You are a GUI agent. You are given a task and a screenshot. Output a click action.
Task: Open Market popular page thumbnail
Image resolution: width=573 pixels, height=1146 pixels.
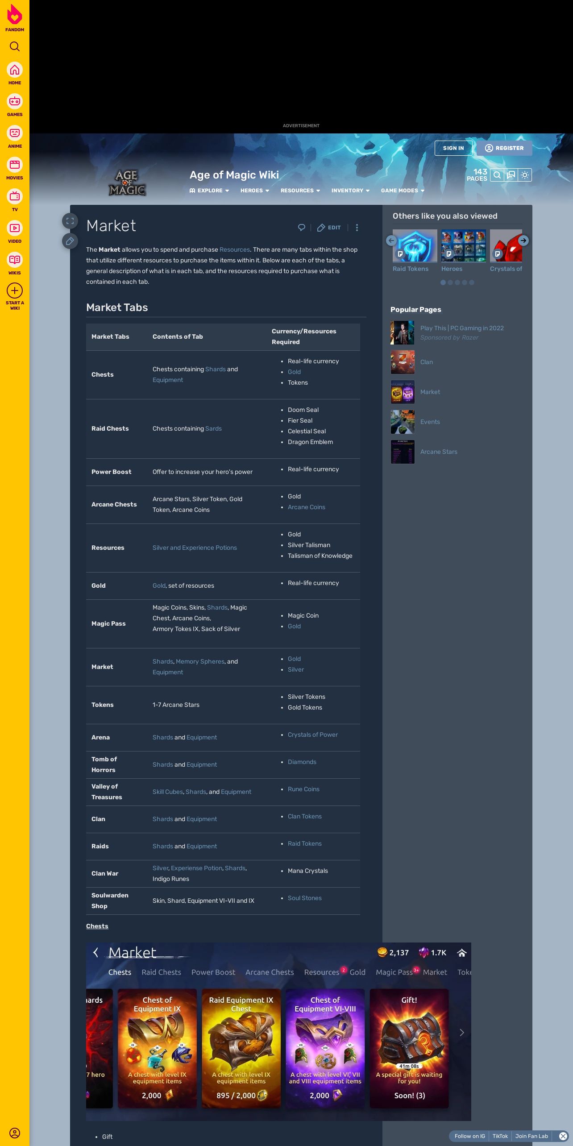[x=403, y=392]
